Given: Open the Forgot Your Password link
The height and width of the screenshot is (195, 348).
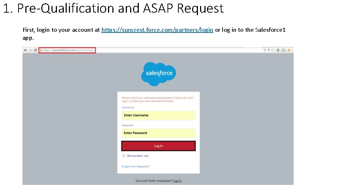Looking at the screenshot, I should click(136, 166).
